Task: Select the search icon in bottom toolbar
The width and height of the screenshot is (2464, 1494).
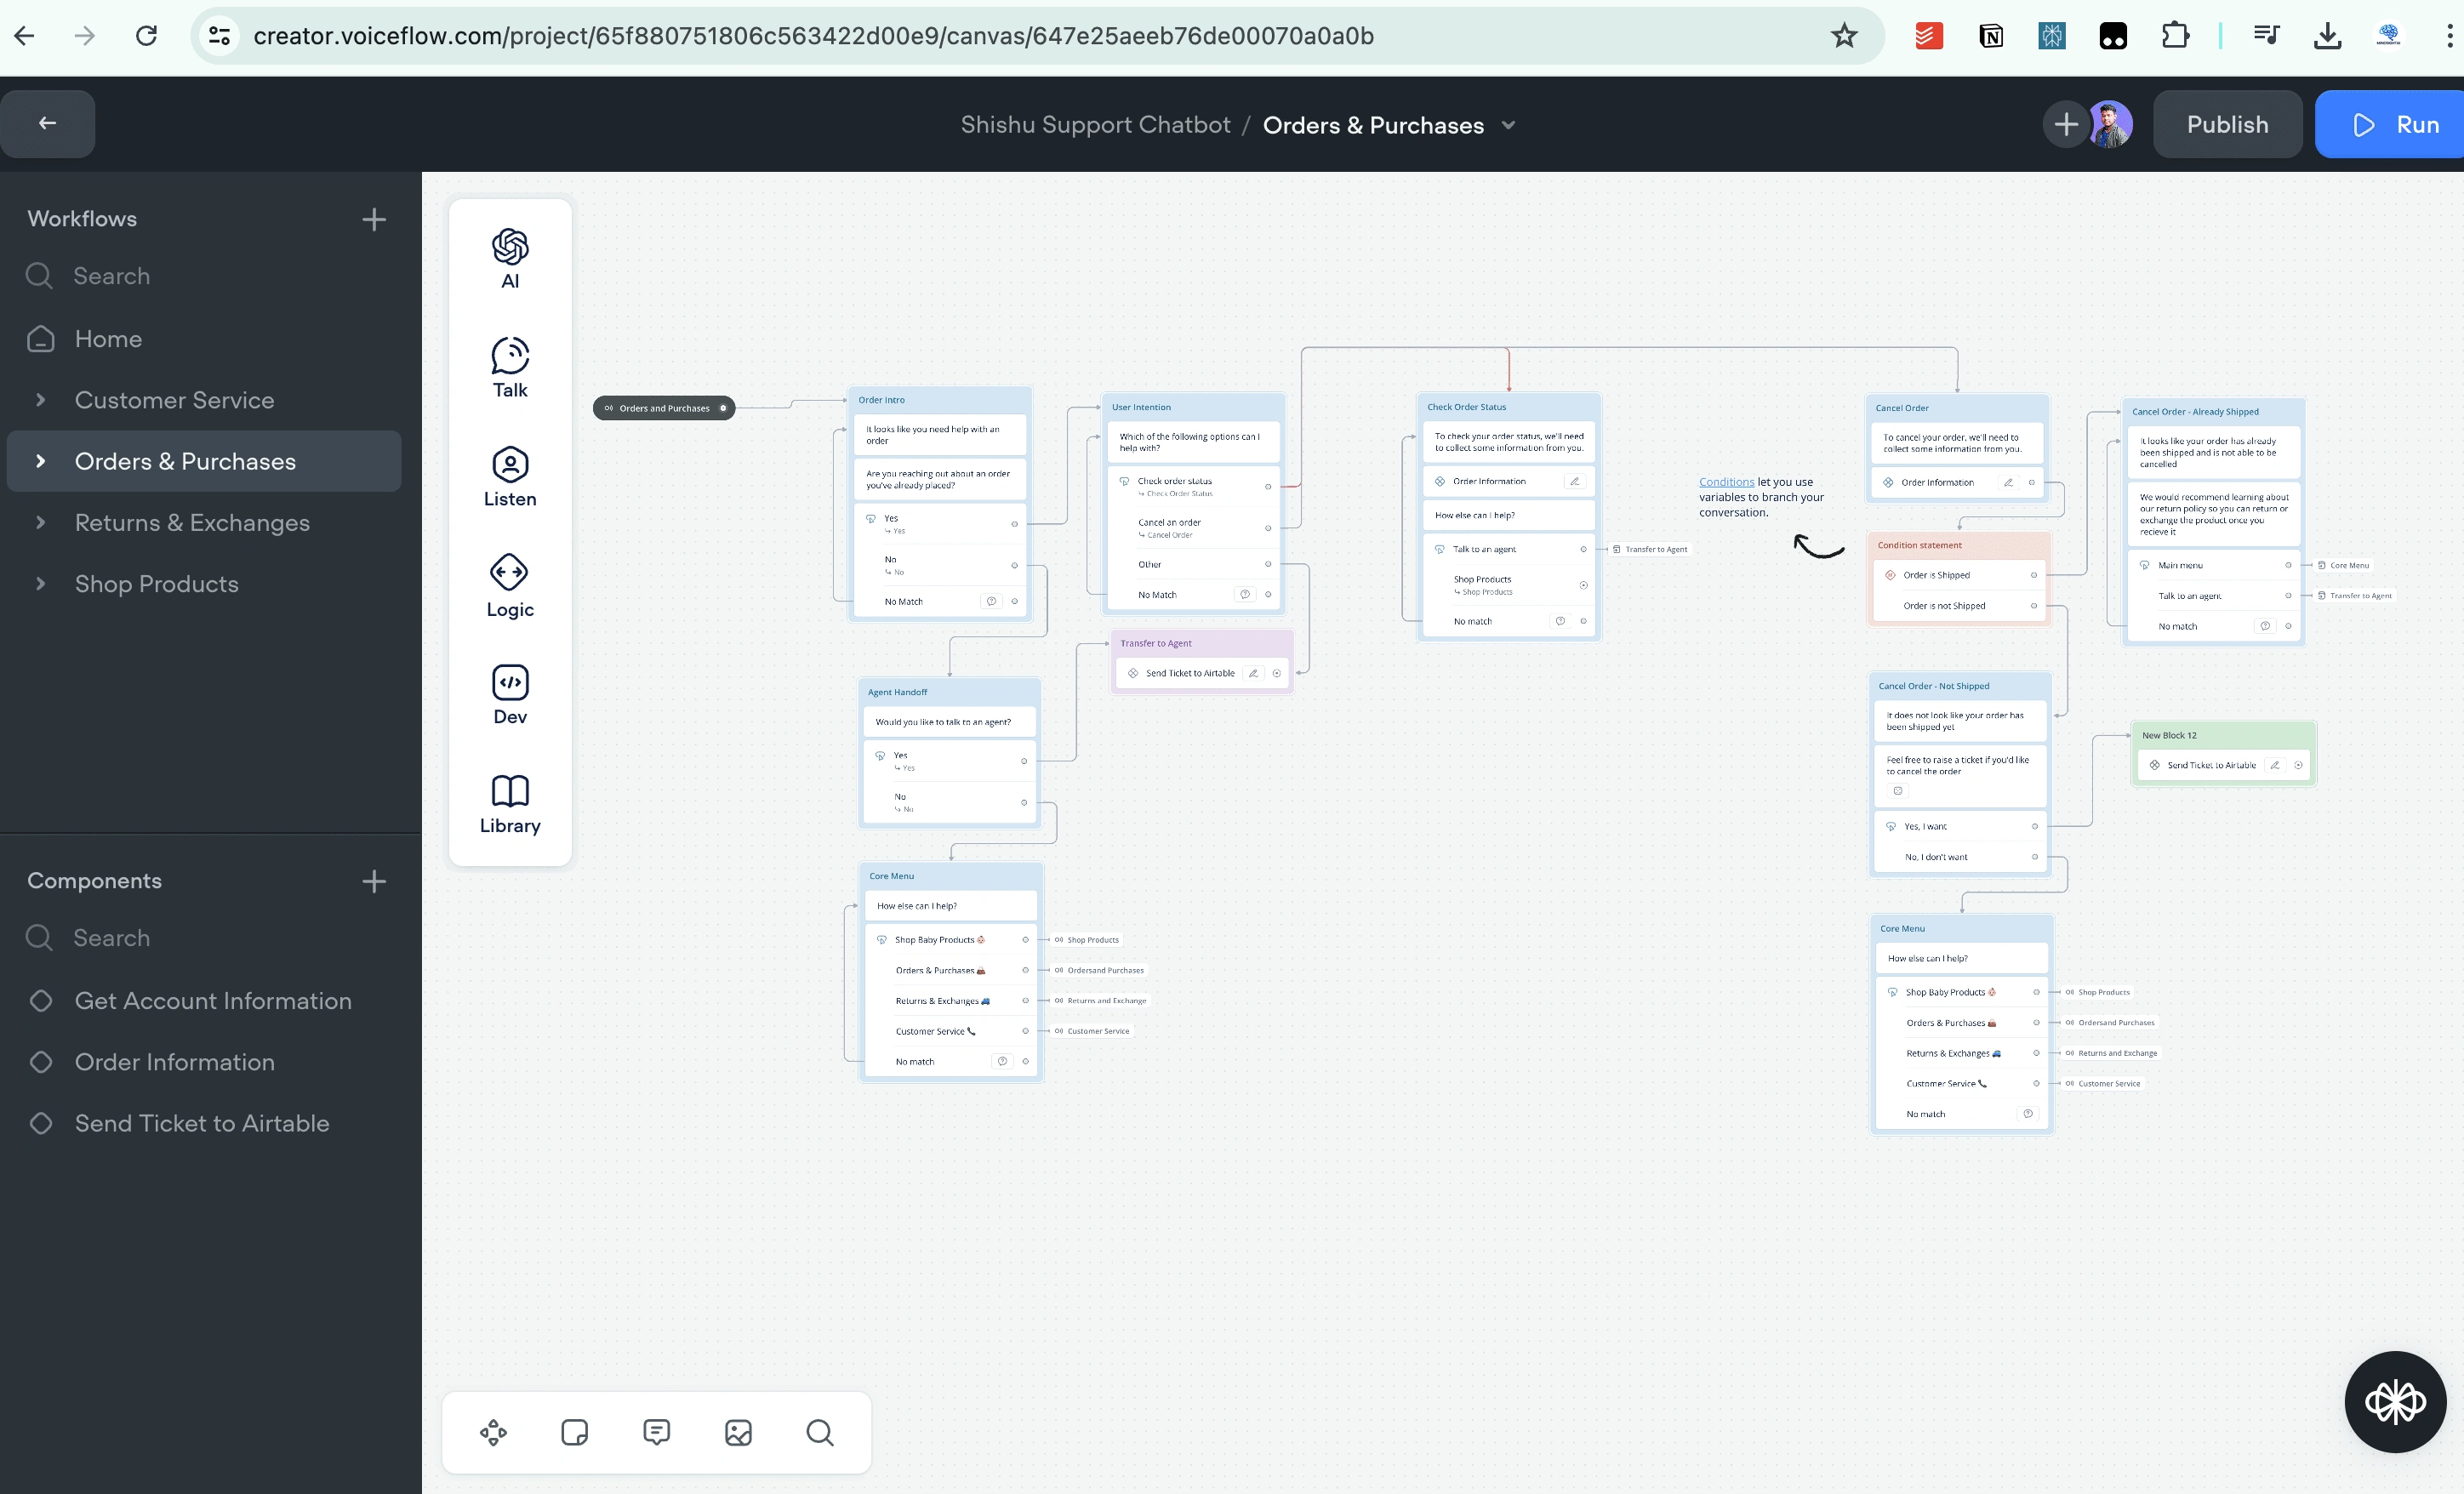Action: (x=818, y=1431)
